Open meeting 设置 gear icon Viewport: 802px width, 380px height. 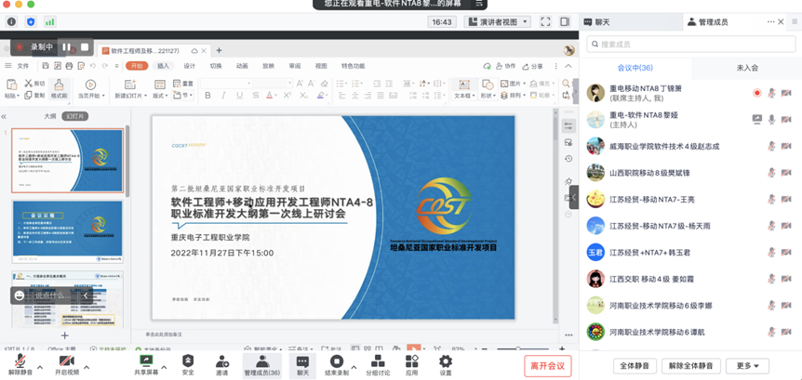[x=446, y=365]
